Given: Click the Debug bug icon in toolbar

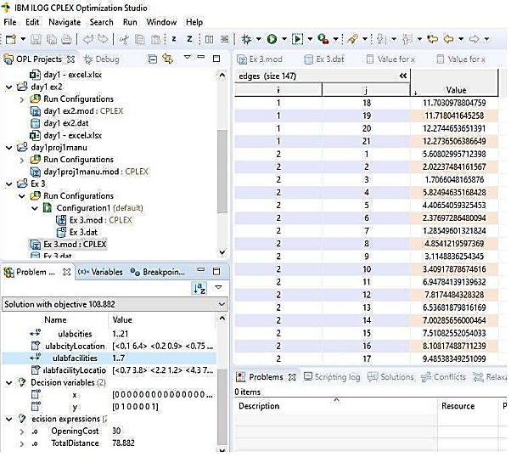Looking at the screenshot, I should [x=246, y=39].
